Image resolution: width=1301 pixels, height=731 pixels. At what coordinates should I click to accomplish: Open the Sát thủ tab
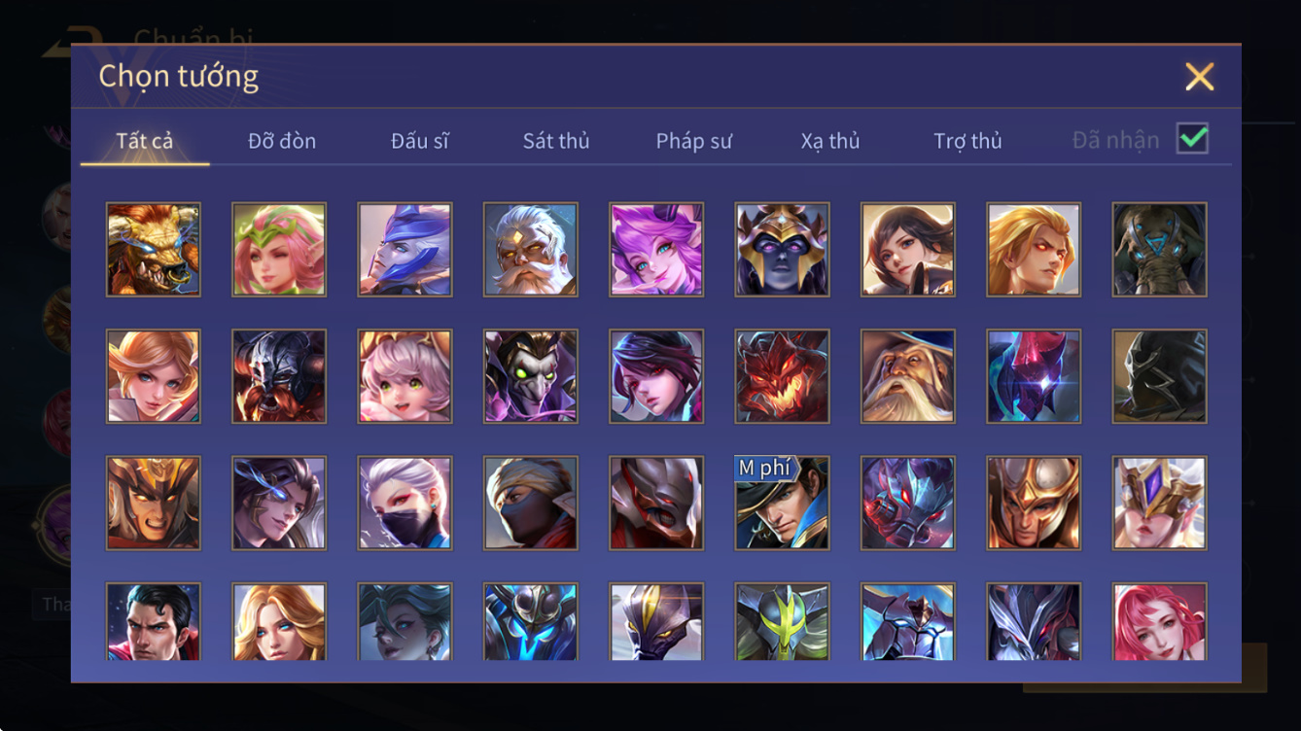click(x=556, y=141)
